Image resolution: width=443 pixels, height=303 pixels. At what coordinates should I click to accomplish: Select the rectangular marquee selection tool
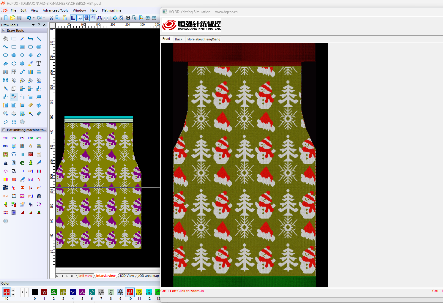click(x=14, y=39)
